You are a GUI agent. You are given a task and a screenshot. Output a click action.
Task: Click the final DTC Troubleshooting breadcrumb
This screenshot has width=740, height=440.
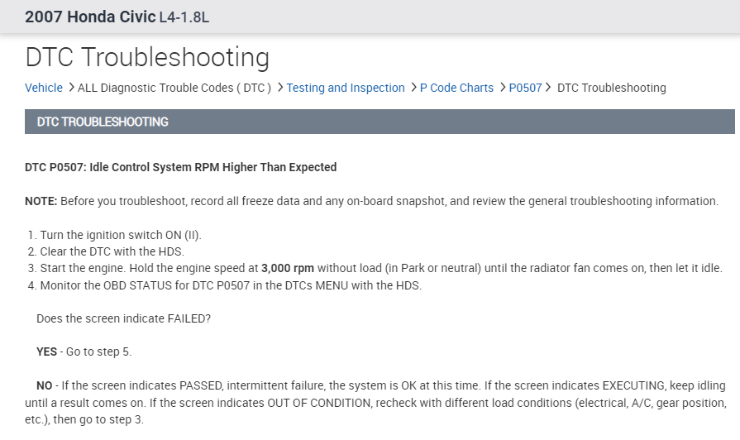point(611,88)
